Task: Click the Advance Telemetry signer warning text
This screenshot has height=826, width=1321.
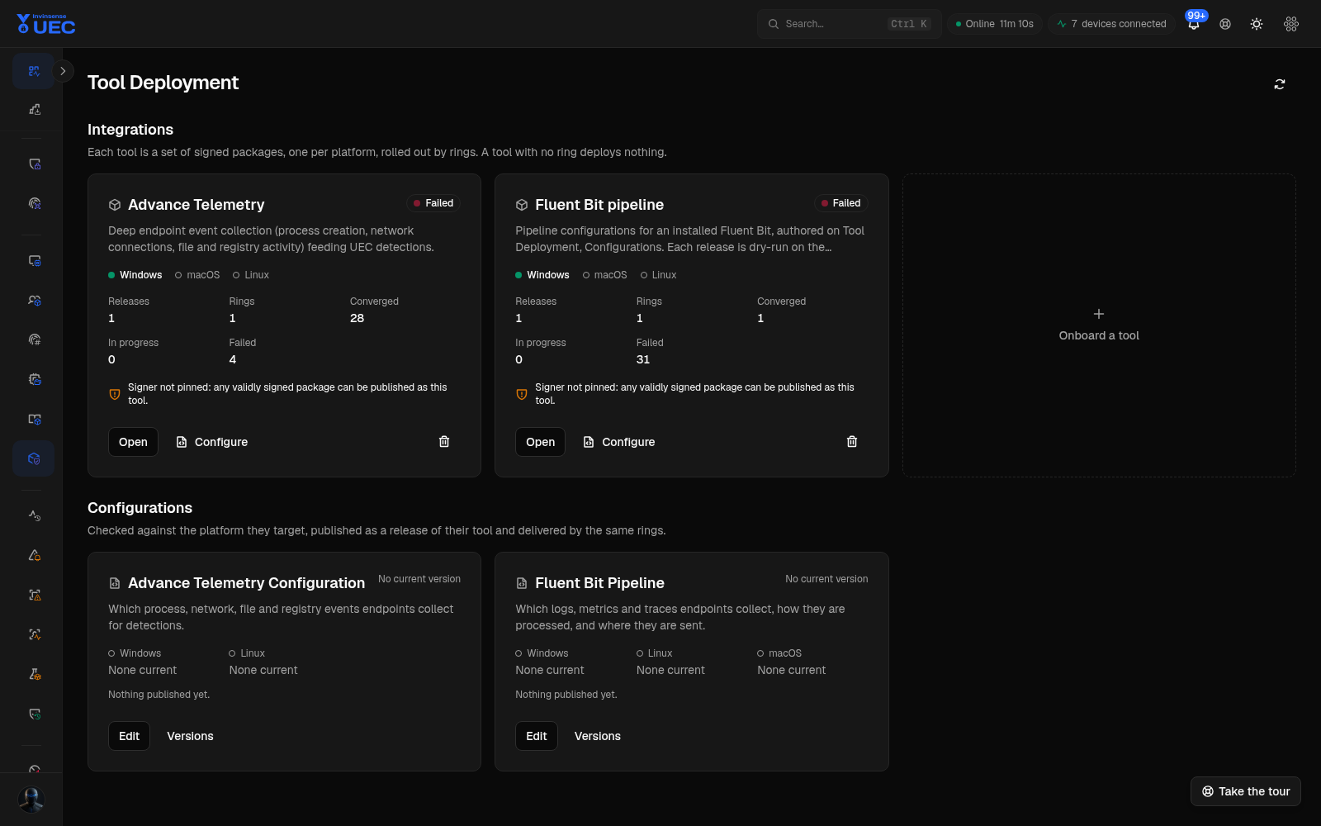Action: pyautogui.click(x=287, y=394)
